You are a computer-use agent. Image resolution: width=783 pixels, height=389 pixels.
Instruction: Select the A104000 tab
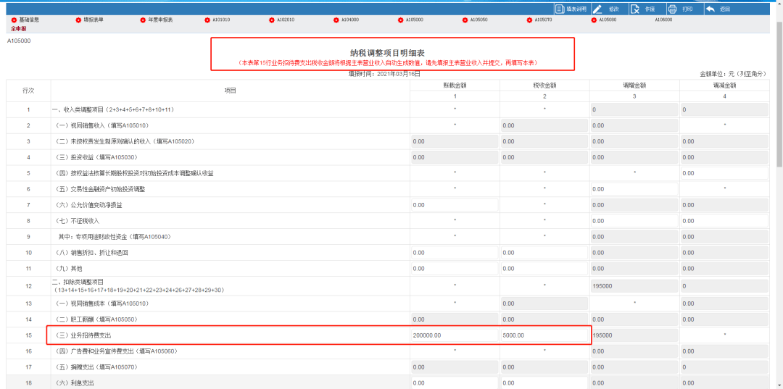(349, 20)
